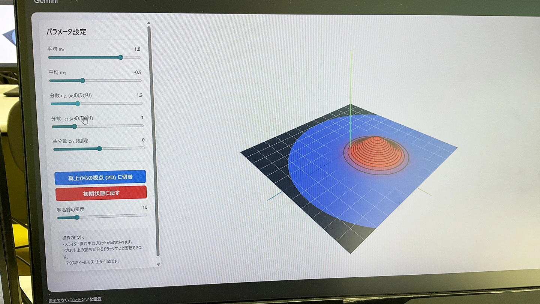Open the 安全でないコンテンツを報告 link
Screen dimensions: 540x304
coord(75,299)
